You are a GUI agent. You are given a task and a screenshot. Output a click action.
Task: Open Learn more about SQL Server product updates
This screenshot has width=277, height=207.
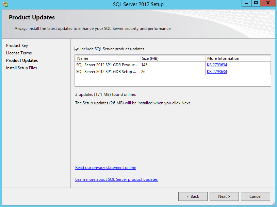(116, 179)
